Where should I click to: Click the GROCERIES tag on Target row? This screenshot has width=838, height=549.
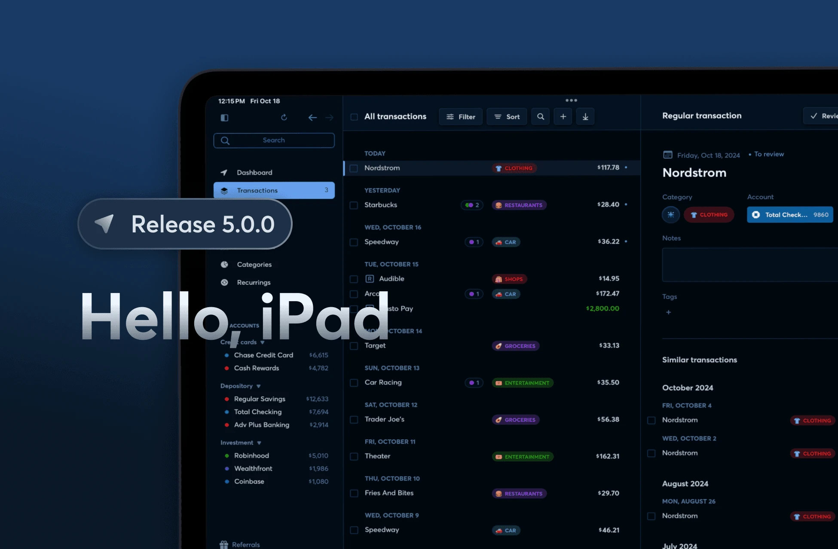(x=516, y=346)
